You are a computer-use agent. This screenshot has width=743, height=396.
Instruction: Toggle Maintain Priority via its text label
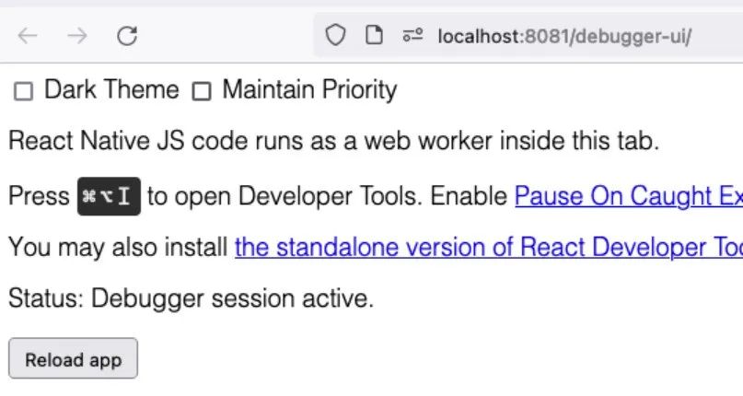point(310,90)
